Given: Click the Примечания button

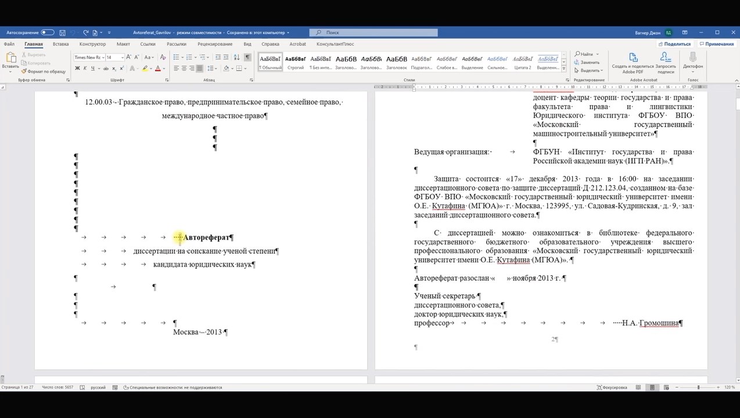Looking at the screenshot, I should point(716,44).
